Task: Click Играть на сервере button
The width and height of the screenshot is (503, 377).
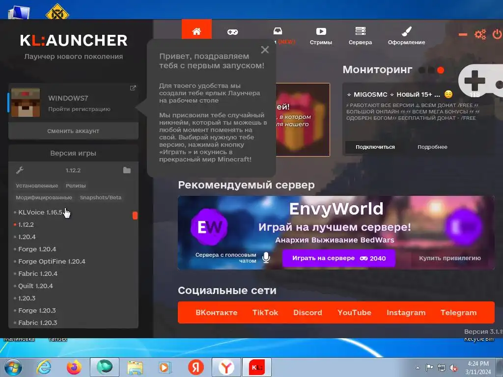Action: 339,258
